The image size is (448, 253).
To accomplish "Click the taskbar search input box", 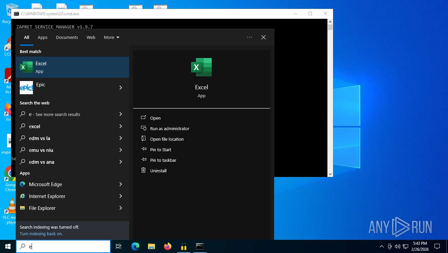I will point(63,246).
